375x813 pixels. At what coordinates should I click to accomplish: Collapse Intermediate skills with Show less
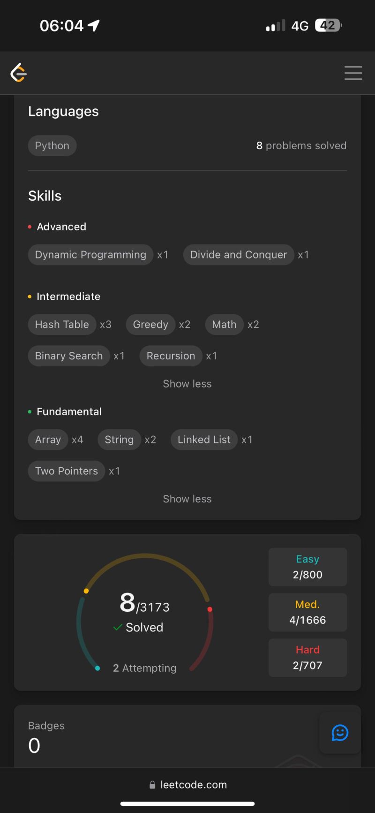pos(187,384)
